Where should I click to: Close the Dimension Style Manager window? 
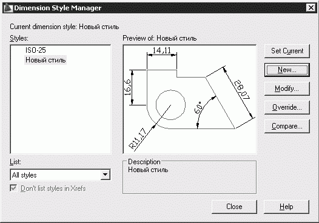click(311, 8)
